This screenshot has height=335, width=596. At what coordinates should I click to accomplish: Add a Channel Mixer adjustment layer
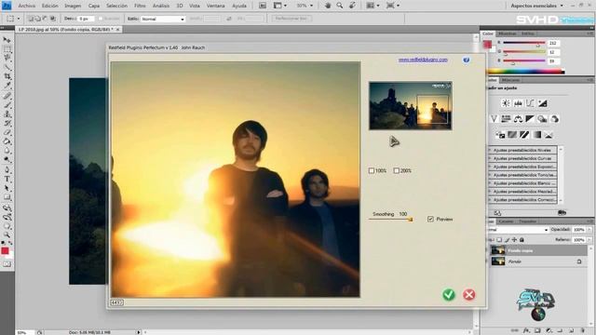555,119
